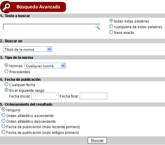Click the Buscar button
This screenshot has height=145, width=165.
97,140
